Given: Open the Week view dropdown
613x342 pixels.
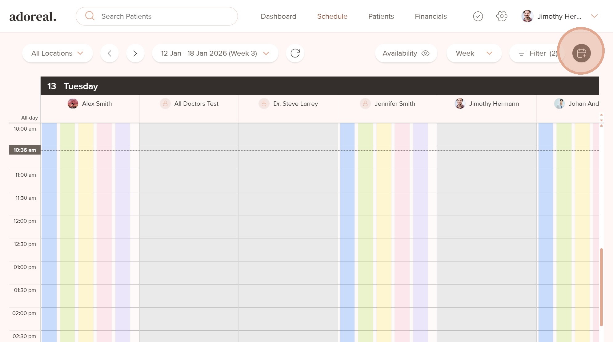Looking at the screenshot, I should coord(474,53).
